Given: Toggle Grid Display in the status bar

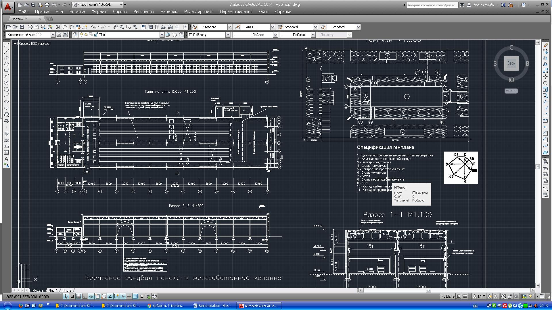Looking at the screenshot, I should [x=78, y=296].
